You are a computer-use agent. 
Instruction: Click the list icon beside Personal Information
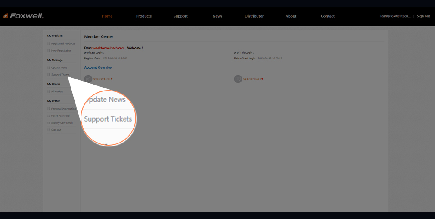(49, 109)
